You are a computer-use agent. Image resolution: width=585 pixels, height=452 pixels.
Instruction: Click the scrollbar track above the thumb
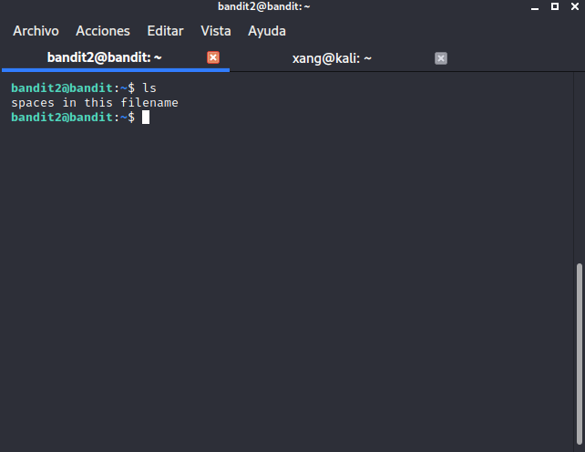(579, 168)
